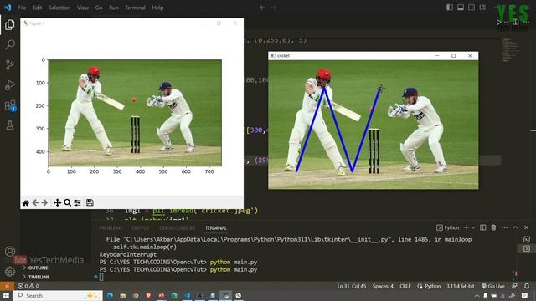Open the Manage gear menu
The image size is (536, 301).
tap(10, 272)
